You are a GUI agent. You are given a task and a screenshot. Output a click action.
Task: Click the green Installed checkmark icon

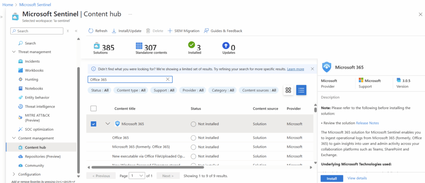(192, 45)
